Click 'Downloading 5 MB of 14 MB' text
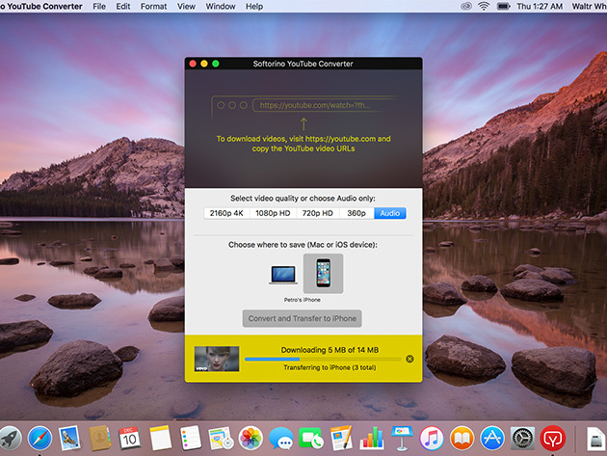This screenshot has width=607, height=456. 330,350
